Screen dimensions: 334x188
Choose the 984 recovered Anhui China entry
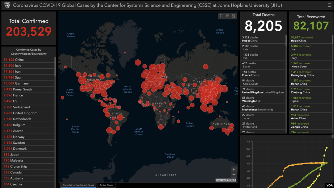pos(310,117)
